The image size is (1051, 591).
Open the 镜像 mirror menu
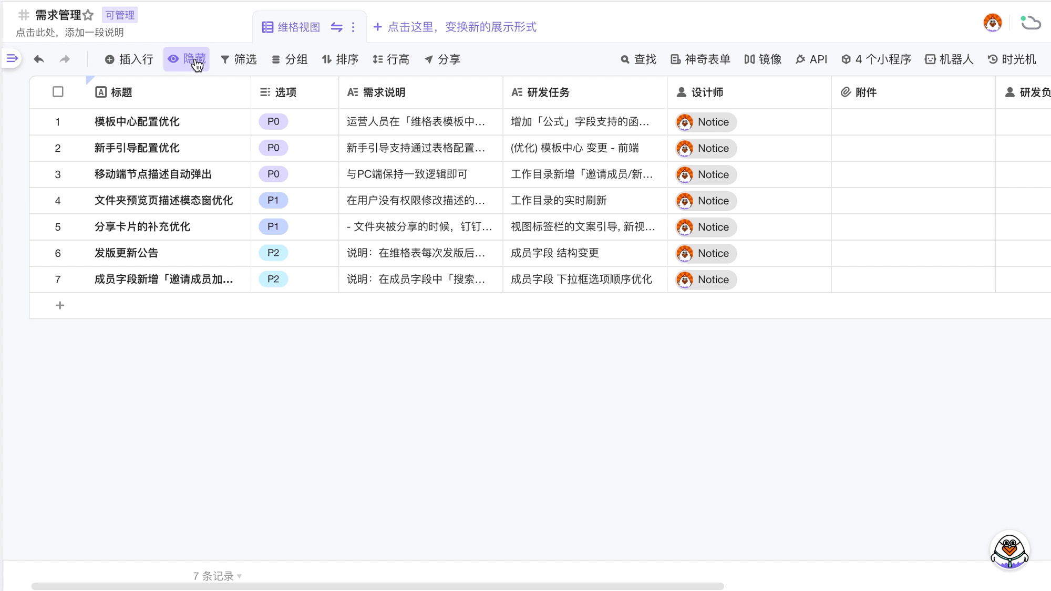(763, 59)
